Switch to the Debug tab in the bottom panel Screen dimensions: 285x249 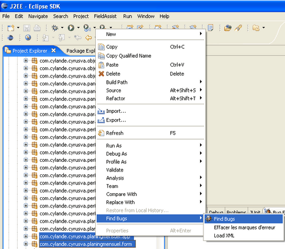(216, 212)
